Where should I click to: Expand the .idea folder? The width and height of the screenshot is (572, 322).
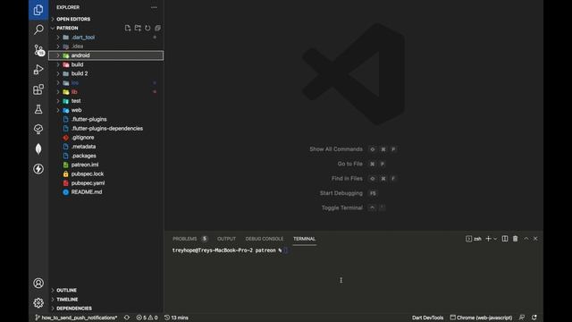pos(105,47)
